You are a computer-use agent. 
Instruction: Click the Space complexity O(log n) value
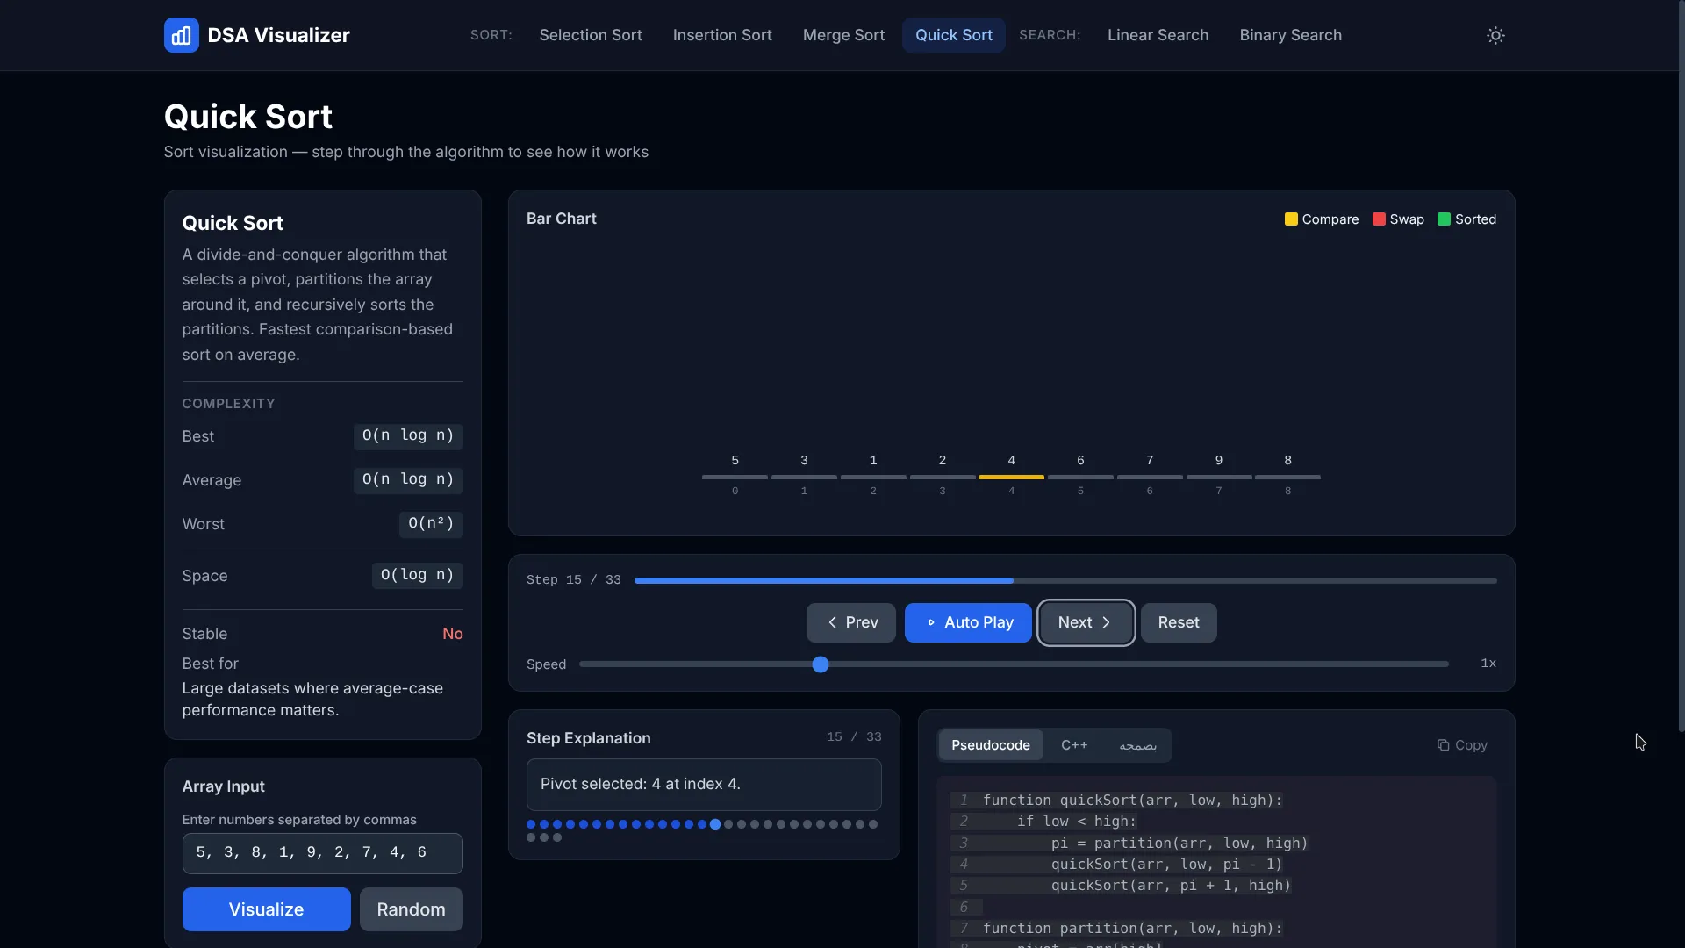418,576
